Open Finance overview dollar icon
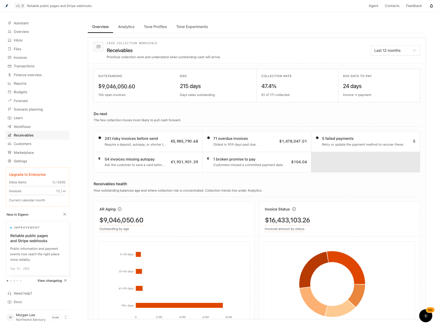The width and height of the screenshot is (439, 329). 9,75
